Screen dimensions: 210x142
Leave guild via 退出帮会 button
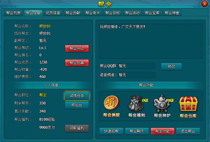click(x=188, y=131)
